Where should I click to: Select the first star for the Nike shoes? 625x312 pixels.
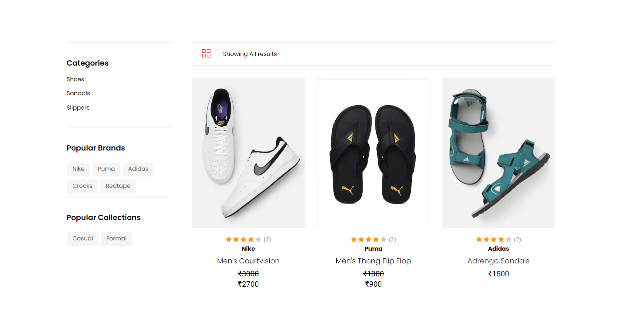(x=228, y=239)
